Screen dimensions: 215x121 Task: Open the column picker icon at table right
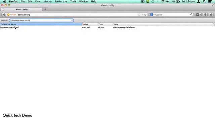coord(214,24)
